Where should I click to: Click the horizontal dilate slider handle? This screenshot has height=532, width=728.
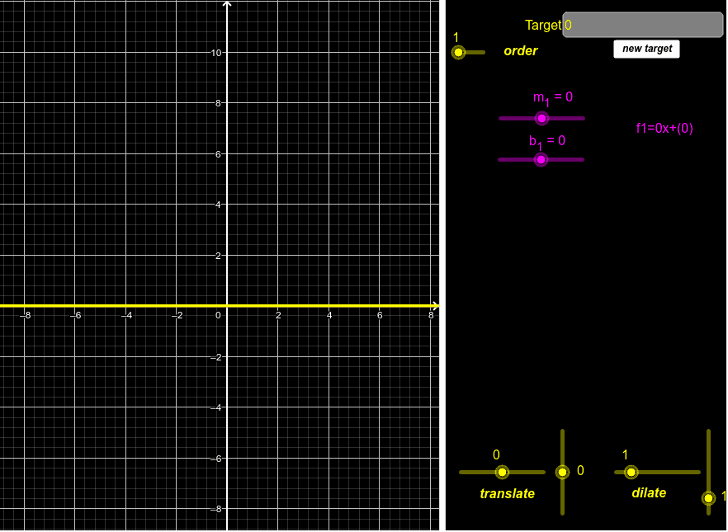point(631,472)
